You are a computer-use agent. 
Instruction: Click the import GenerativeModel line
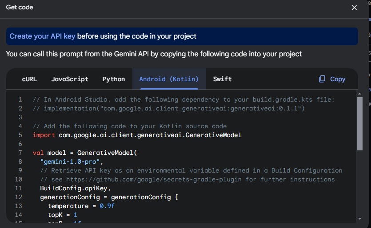click(137, 135)
